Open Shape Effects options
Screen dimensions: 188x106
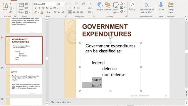(122, 11)
